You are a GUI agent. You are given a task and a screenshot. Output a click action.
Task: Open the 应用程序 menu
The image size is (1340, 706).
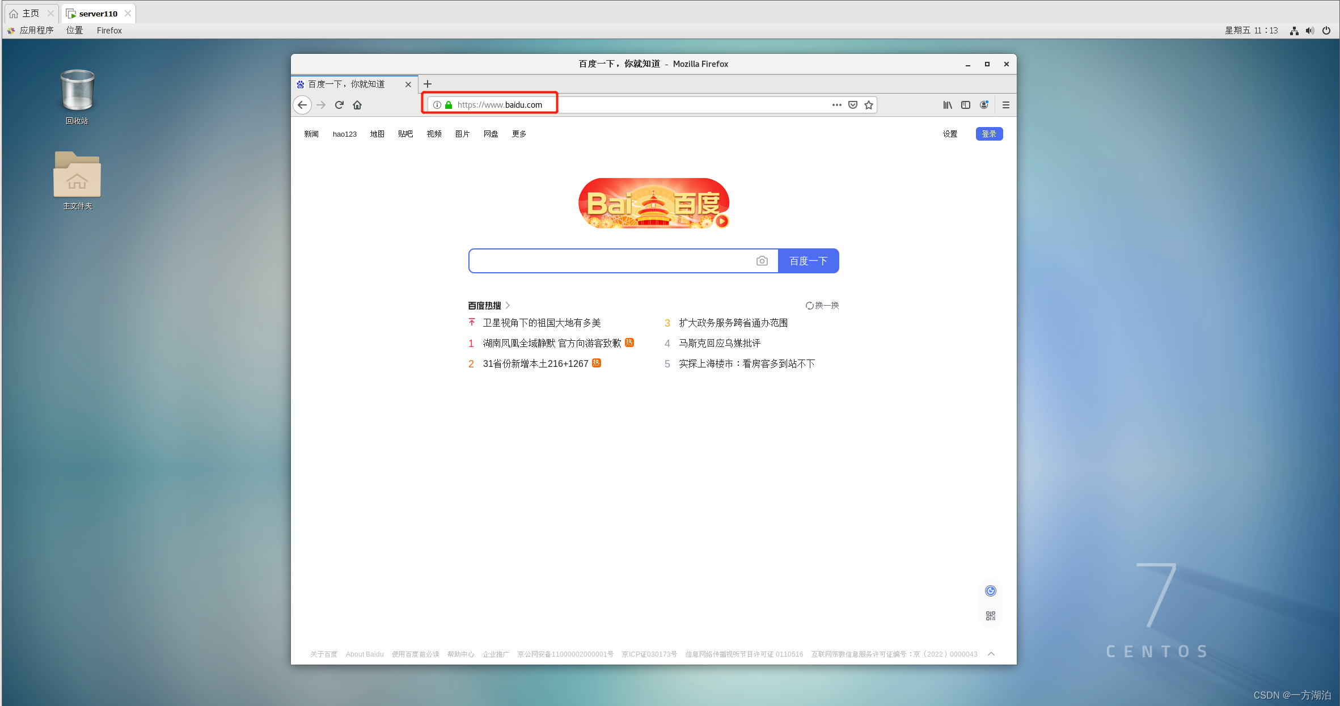pyautogui.click(x=36, y=31)
